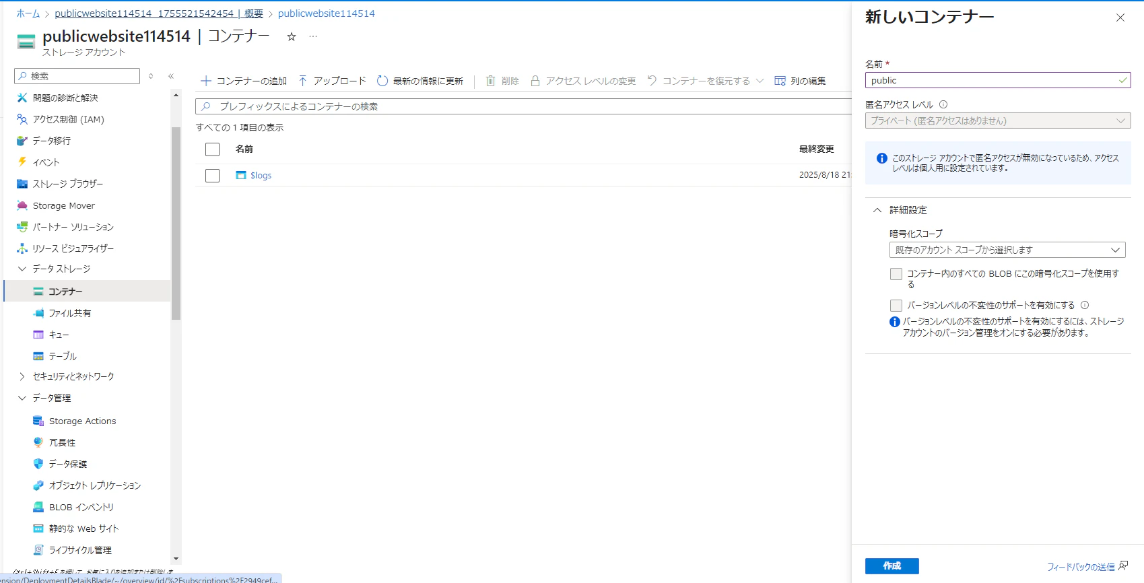Open the more options ellipsis in header
1144x583 pixels.
[313, 37]
